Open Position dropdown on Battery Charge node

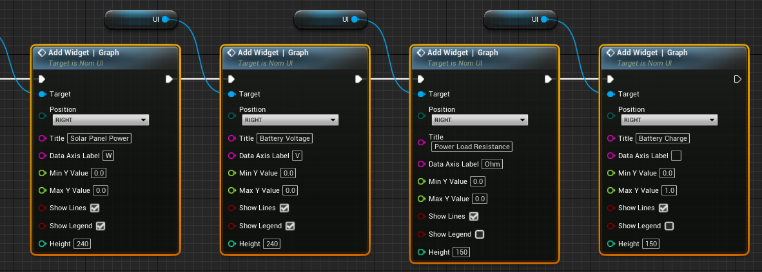tap(669, 120)
